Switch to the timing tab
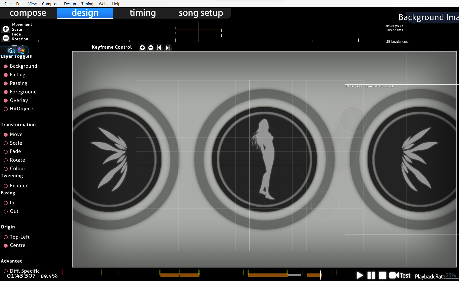 [143, 13]
